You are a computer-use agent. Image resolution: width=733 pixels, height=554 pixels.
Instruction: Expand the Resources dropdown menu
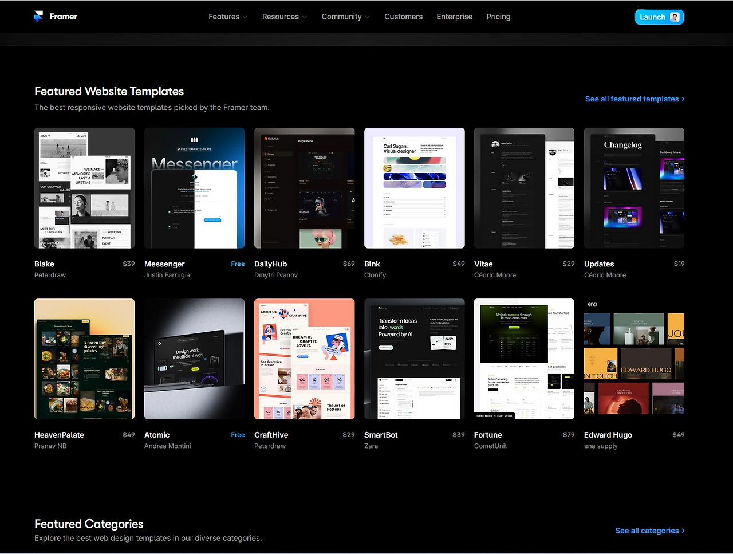[285, 17]
